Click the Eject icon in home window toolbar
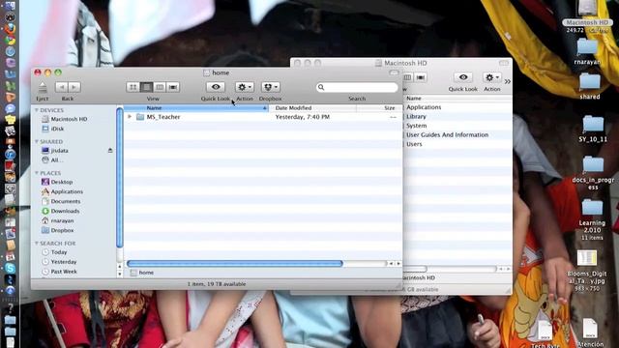The image size is (619, 348). (x=43, y=87)
